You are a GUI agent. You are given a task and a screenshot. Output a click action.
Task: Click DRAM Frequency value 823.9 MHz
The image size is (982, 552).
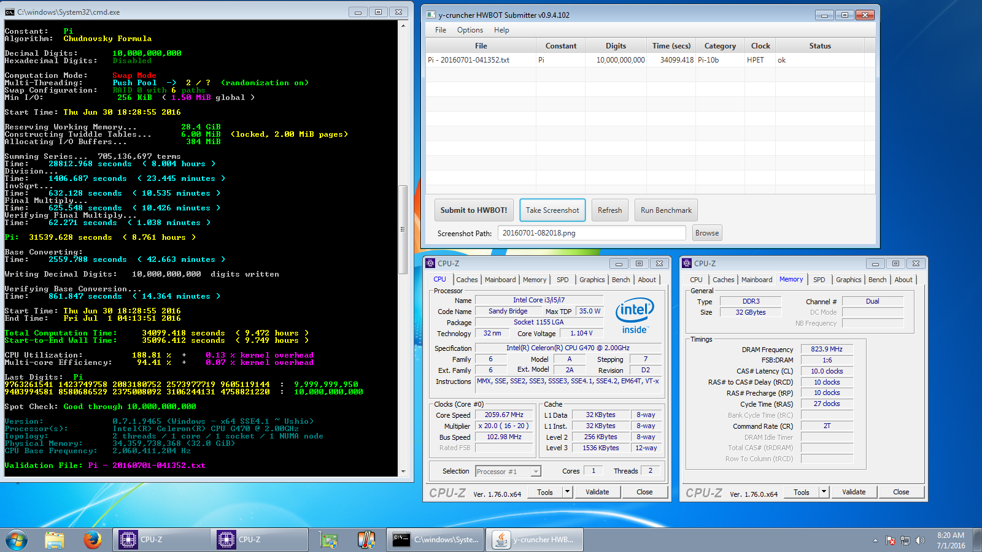(827, 349)
